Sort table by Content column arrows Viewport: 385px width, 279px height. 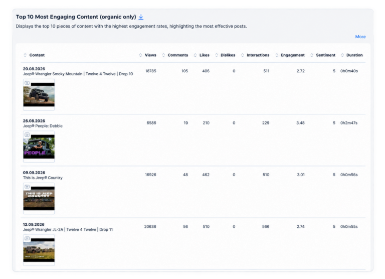click(25, 55)
